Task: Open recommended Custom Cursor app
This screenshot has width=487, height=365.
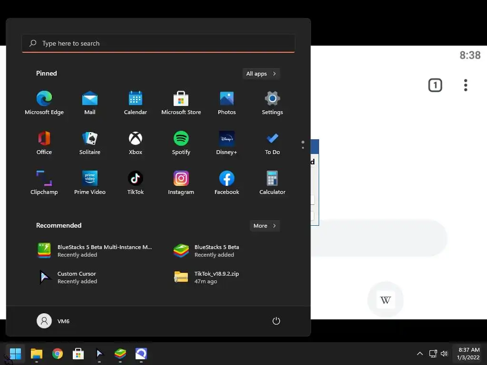Action: tap(67, 278)
